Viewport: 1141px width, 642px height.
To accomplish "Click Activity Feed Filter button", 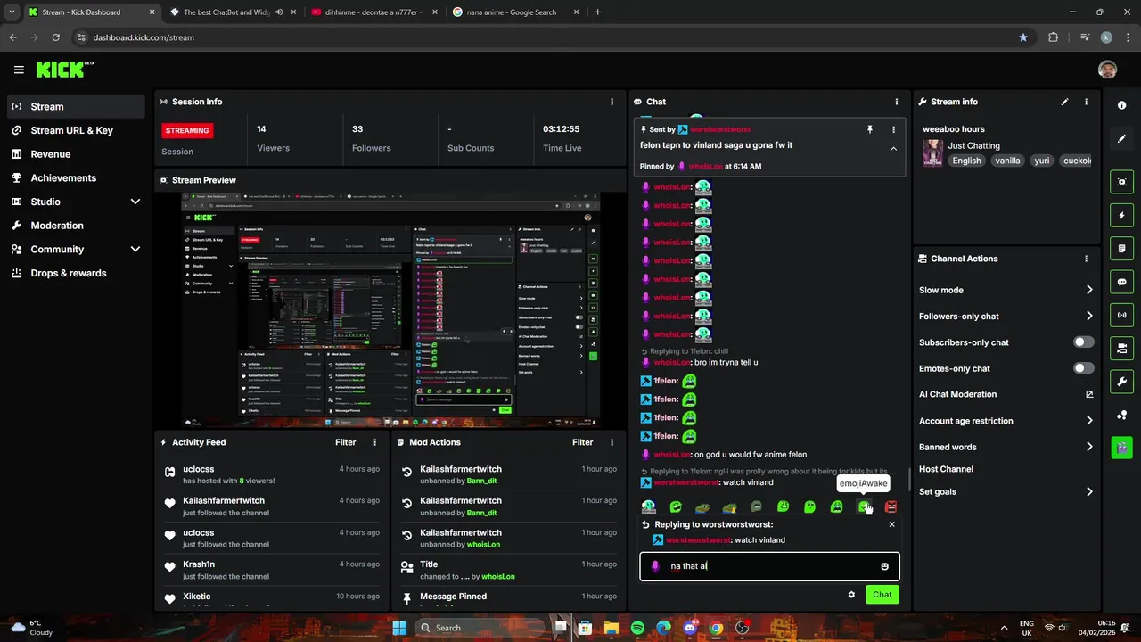I will tap(345, 442).
